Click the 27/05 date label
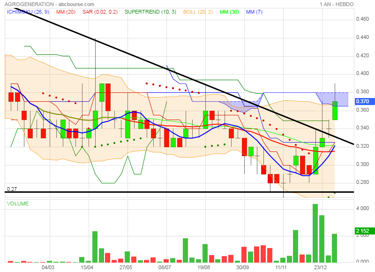This screenshot has height=272, width=375. [126, 267]
